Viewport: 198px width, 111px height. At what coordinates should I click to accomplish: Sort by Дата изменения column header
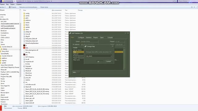[x=57, y=10]
